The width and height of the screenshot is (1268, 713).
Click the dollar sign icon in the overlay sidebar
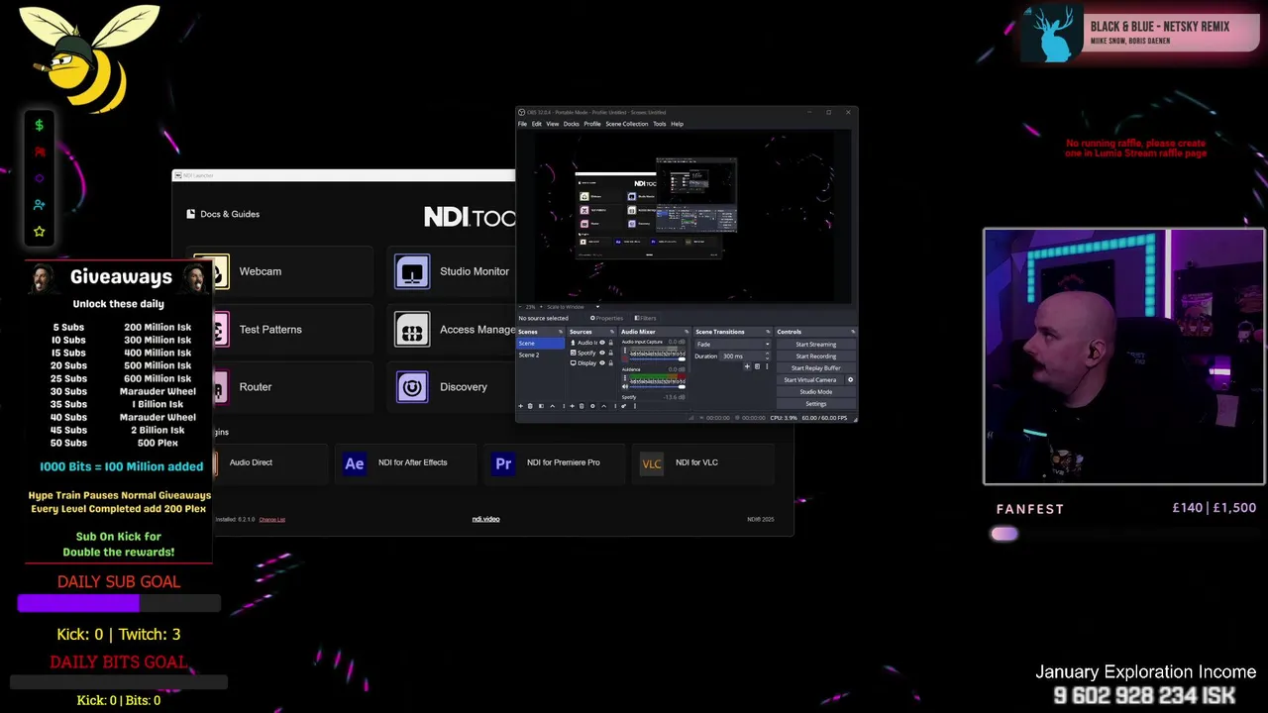click(x=39, y=125)
